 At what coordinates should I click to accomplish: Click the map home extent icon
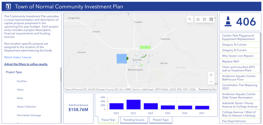coord(198,19)
